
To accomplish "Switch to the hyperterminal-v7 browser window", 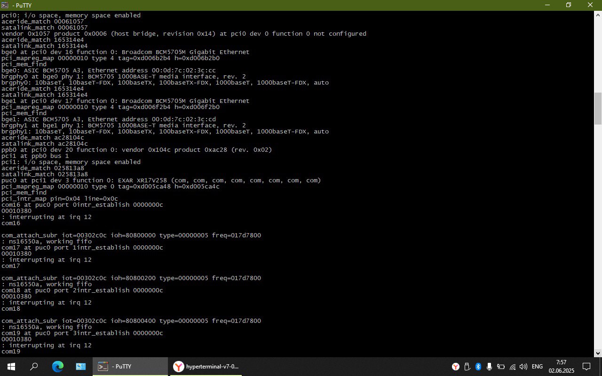I will 206,367.
